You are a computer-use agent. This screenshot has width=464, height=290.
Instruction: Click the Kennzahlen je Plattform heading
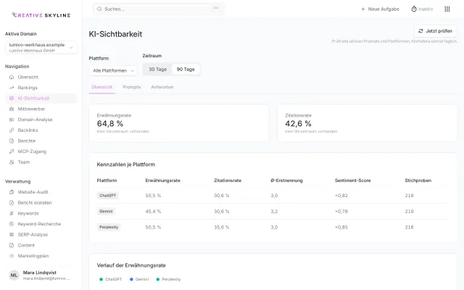pos(125,165)
